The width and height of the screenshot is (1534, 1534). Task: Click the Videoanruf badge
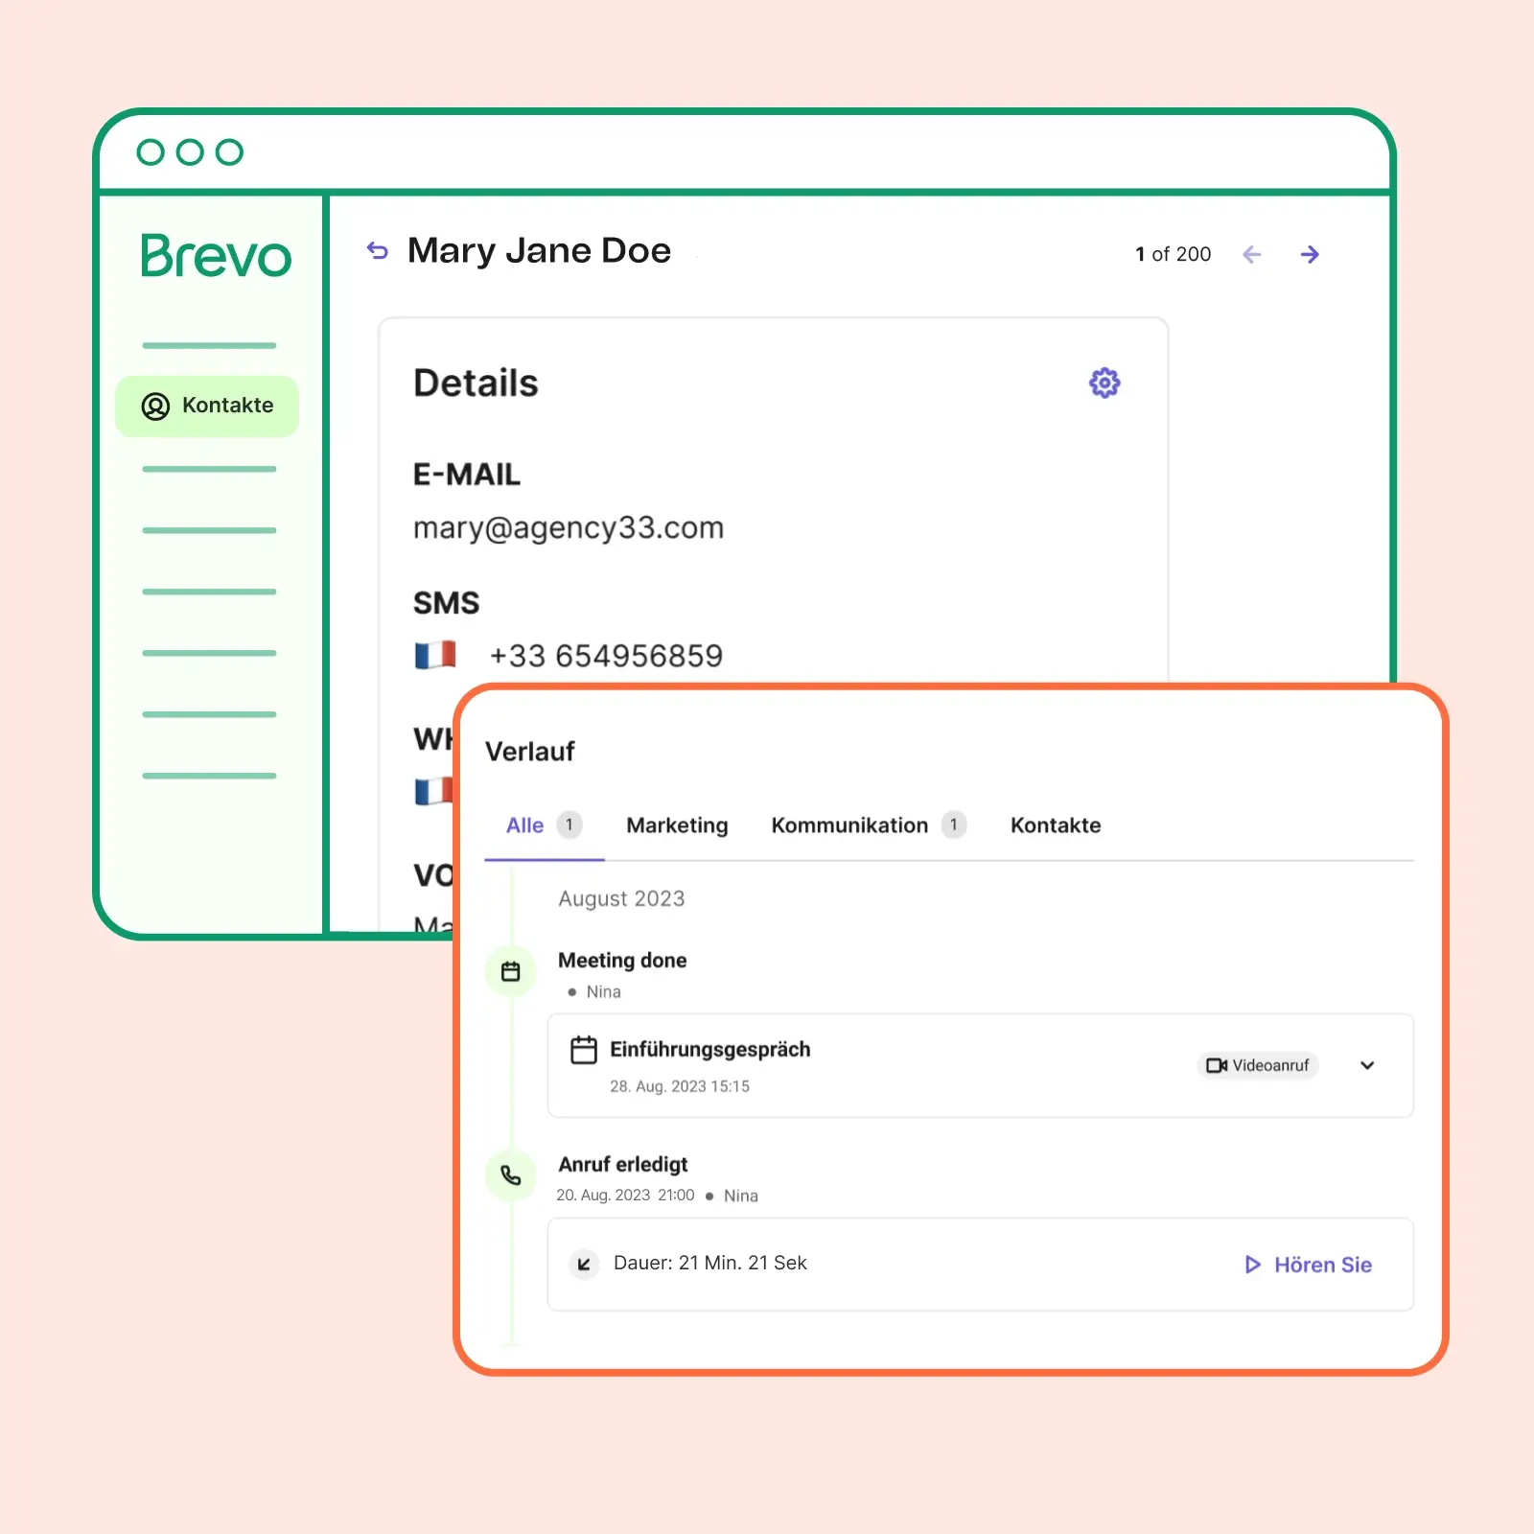1258,1065
